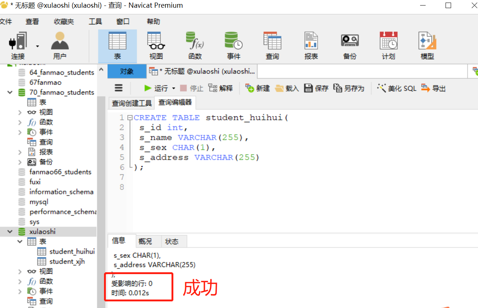Open the 窗口 window menu
The height and width of the screenshot is (308, 478).
pyautogui.click(x=123, y=22)
